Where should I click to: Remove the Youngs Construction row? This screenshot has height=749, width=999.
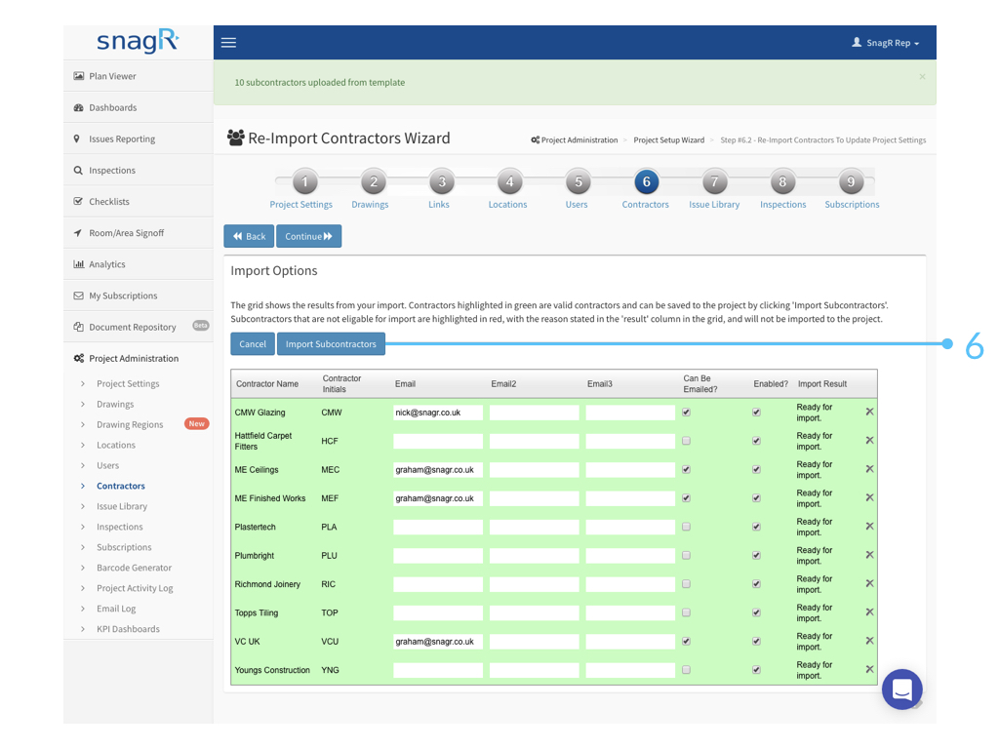869,670
